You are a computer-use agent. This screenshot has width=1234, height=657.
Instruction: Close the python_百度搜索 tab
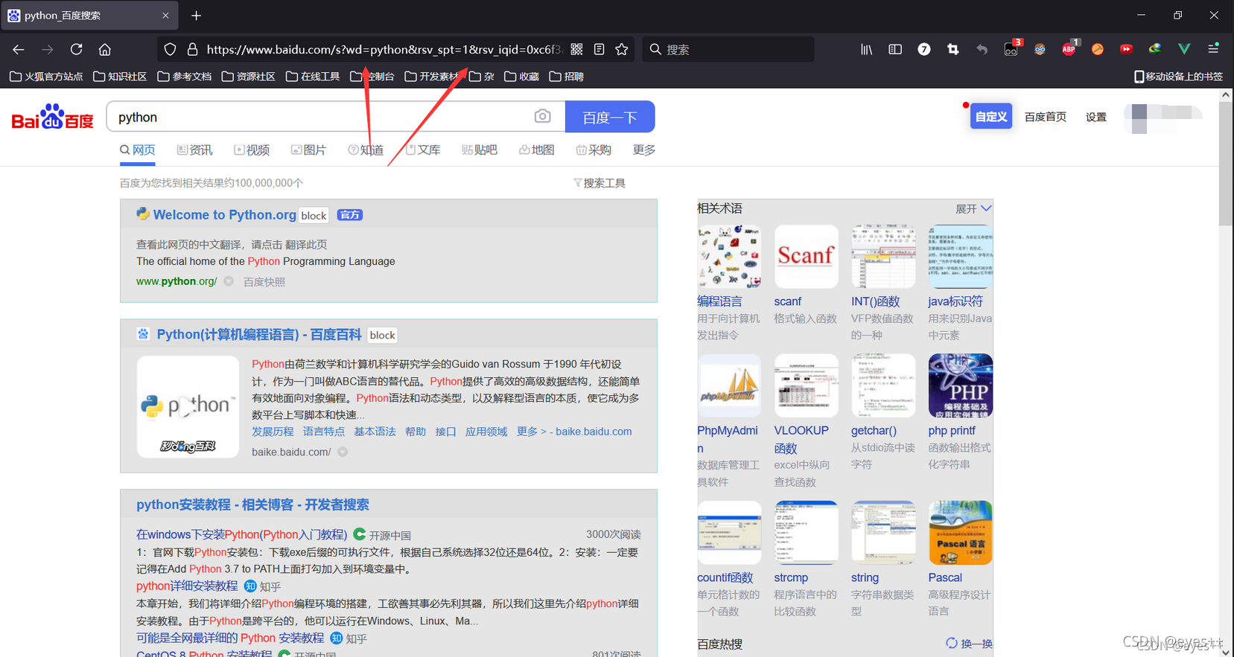click(x=165, y=16)
